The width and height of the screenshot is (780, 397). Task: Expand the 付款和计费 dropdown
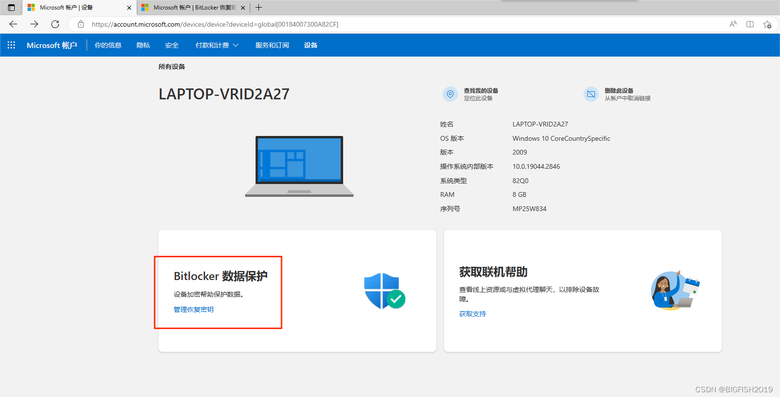217,45
